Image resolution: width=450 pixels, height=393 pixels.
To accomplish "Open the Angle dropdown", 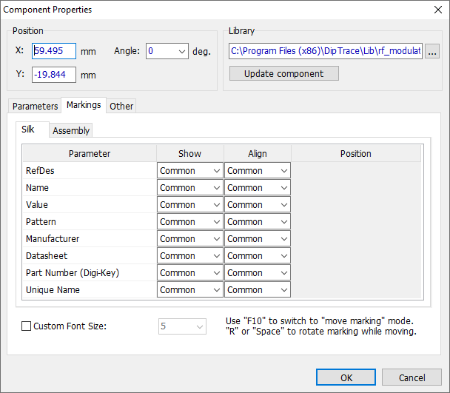I will (167, 51).
